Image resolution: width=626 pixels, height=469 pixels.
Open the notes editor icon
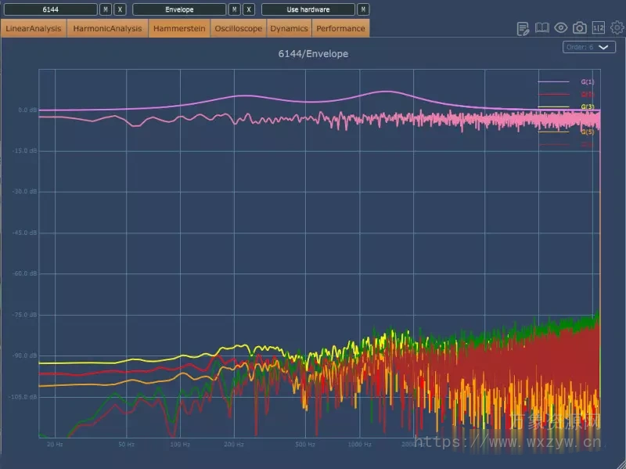tap(523, 28)
